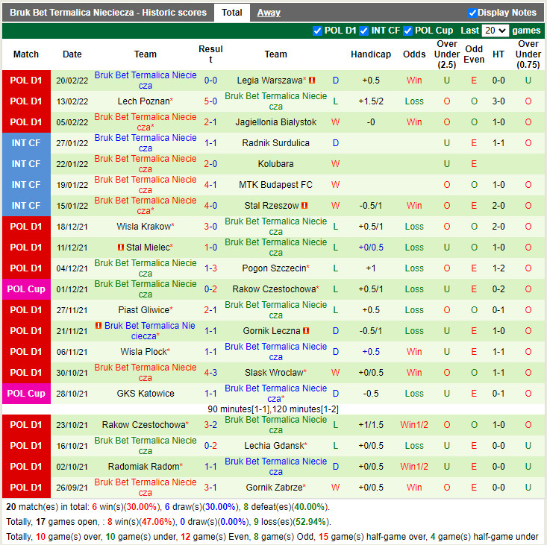Open the Last 20 games dropdown
This screenshot has height=545, width=547.
[x=496, y=31]
